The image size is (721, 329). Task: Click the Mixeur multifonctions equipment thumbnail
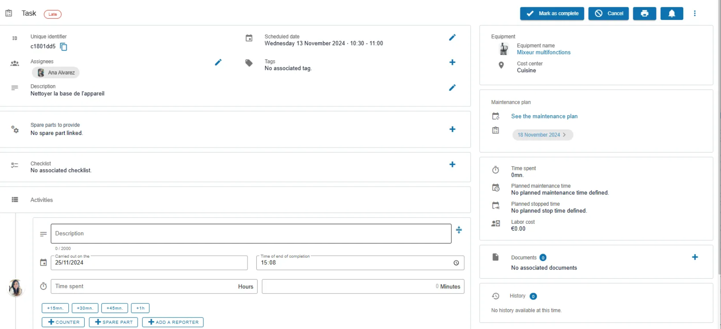(x=504, y=49)
